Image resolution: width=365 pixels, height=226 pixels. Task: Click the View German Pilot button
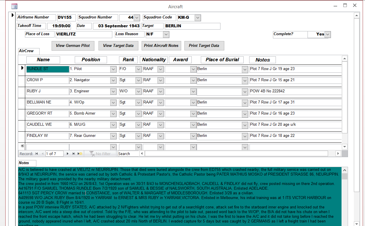[73, 46]
